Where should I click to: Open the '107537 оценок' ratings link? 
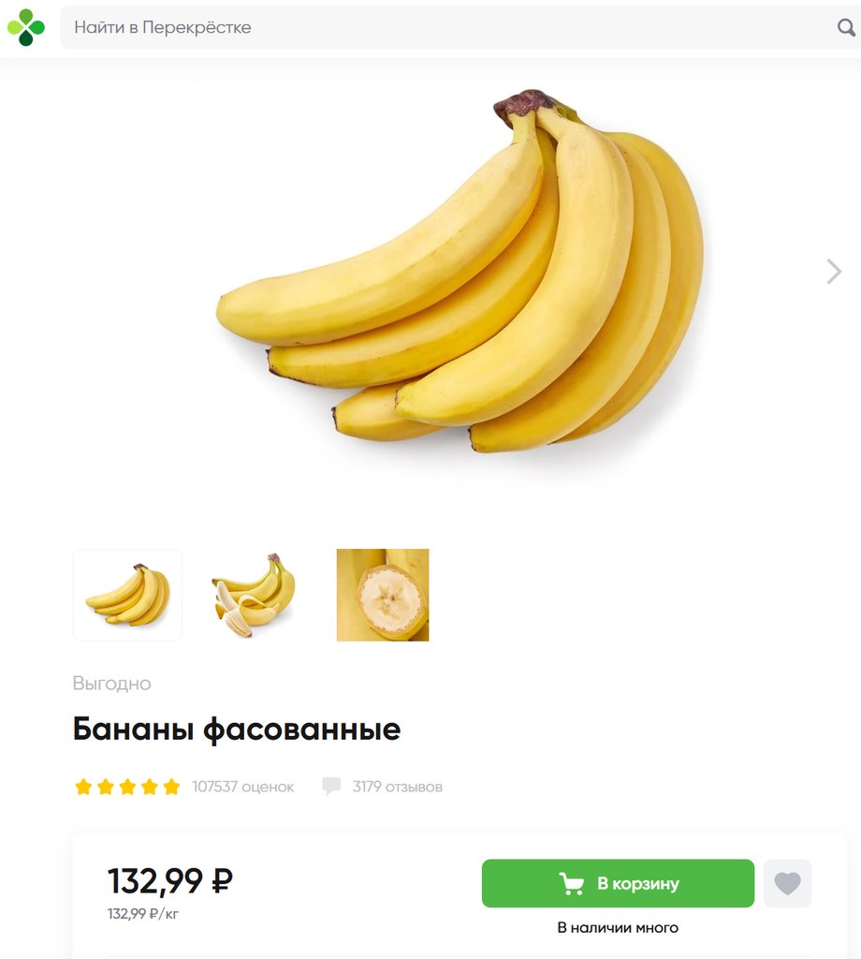(242, 787)
